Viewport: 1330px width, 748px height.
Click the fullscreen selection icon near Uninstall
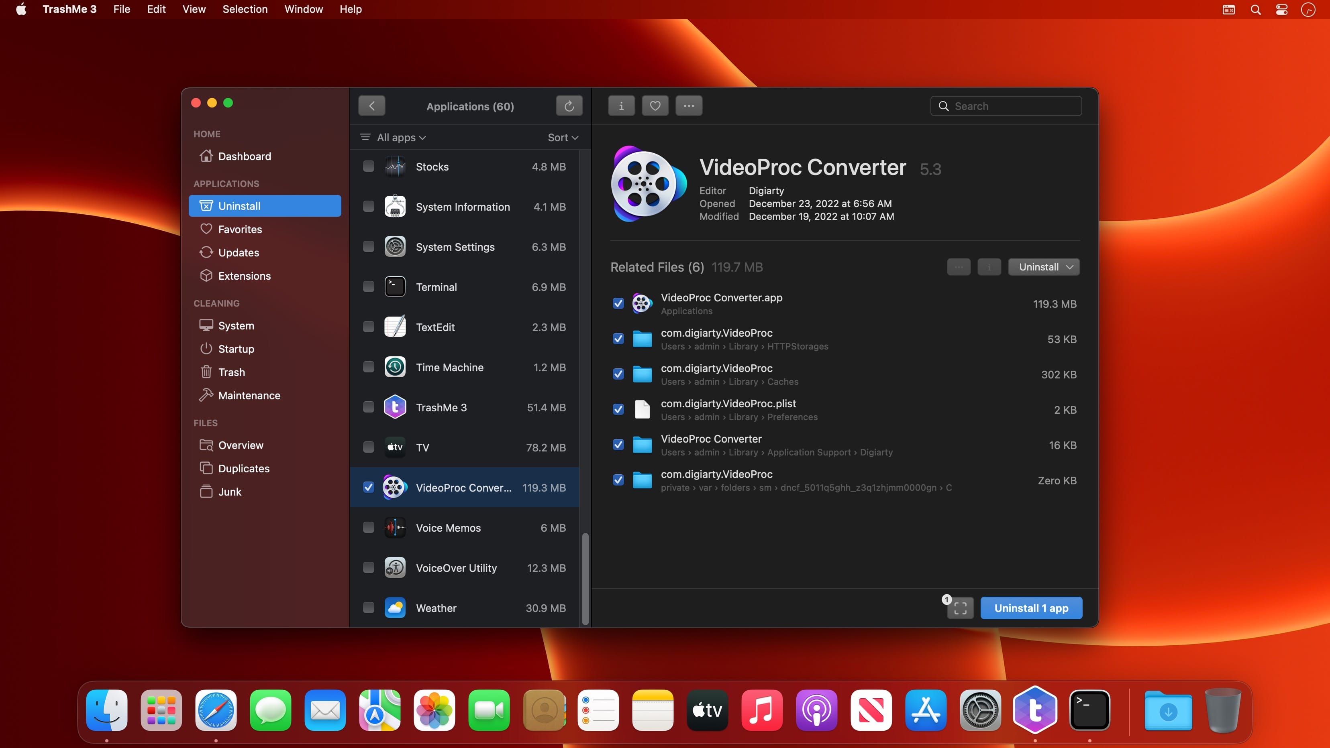pos(960,608)
